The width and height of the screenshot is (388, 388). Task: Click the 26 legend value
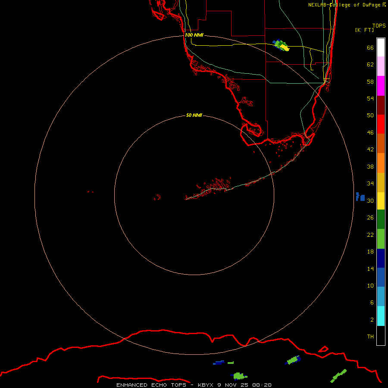(x=370, y=218)
